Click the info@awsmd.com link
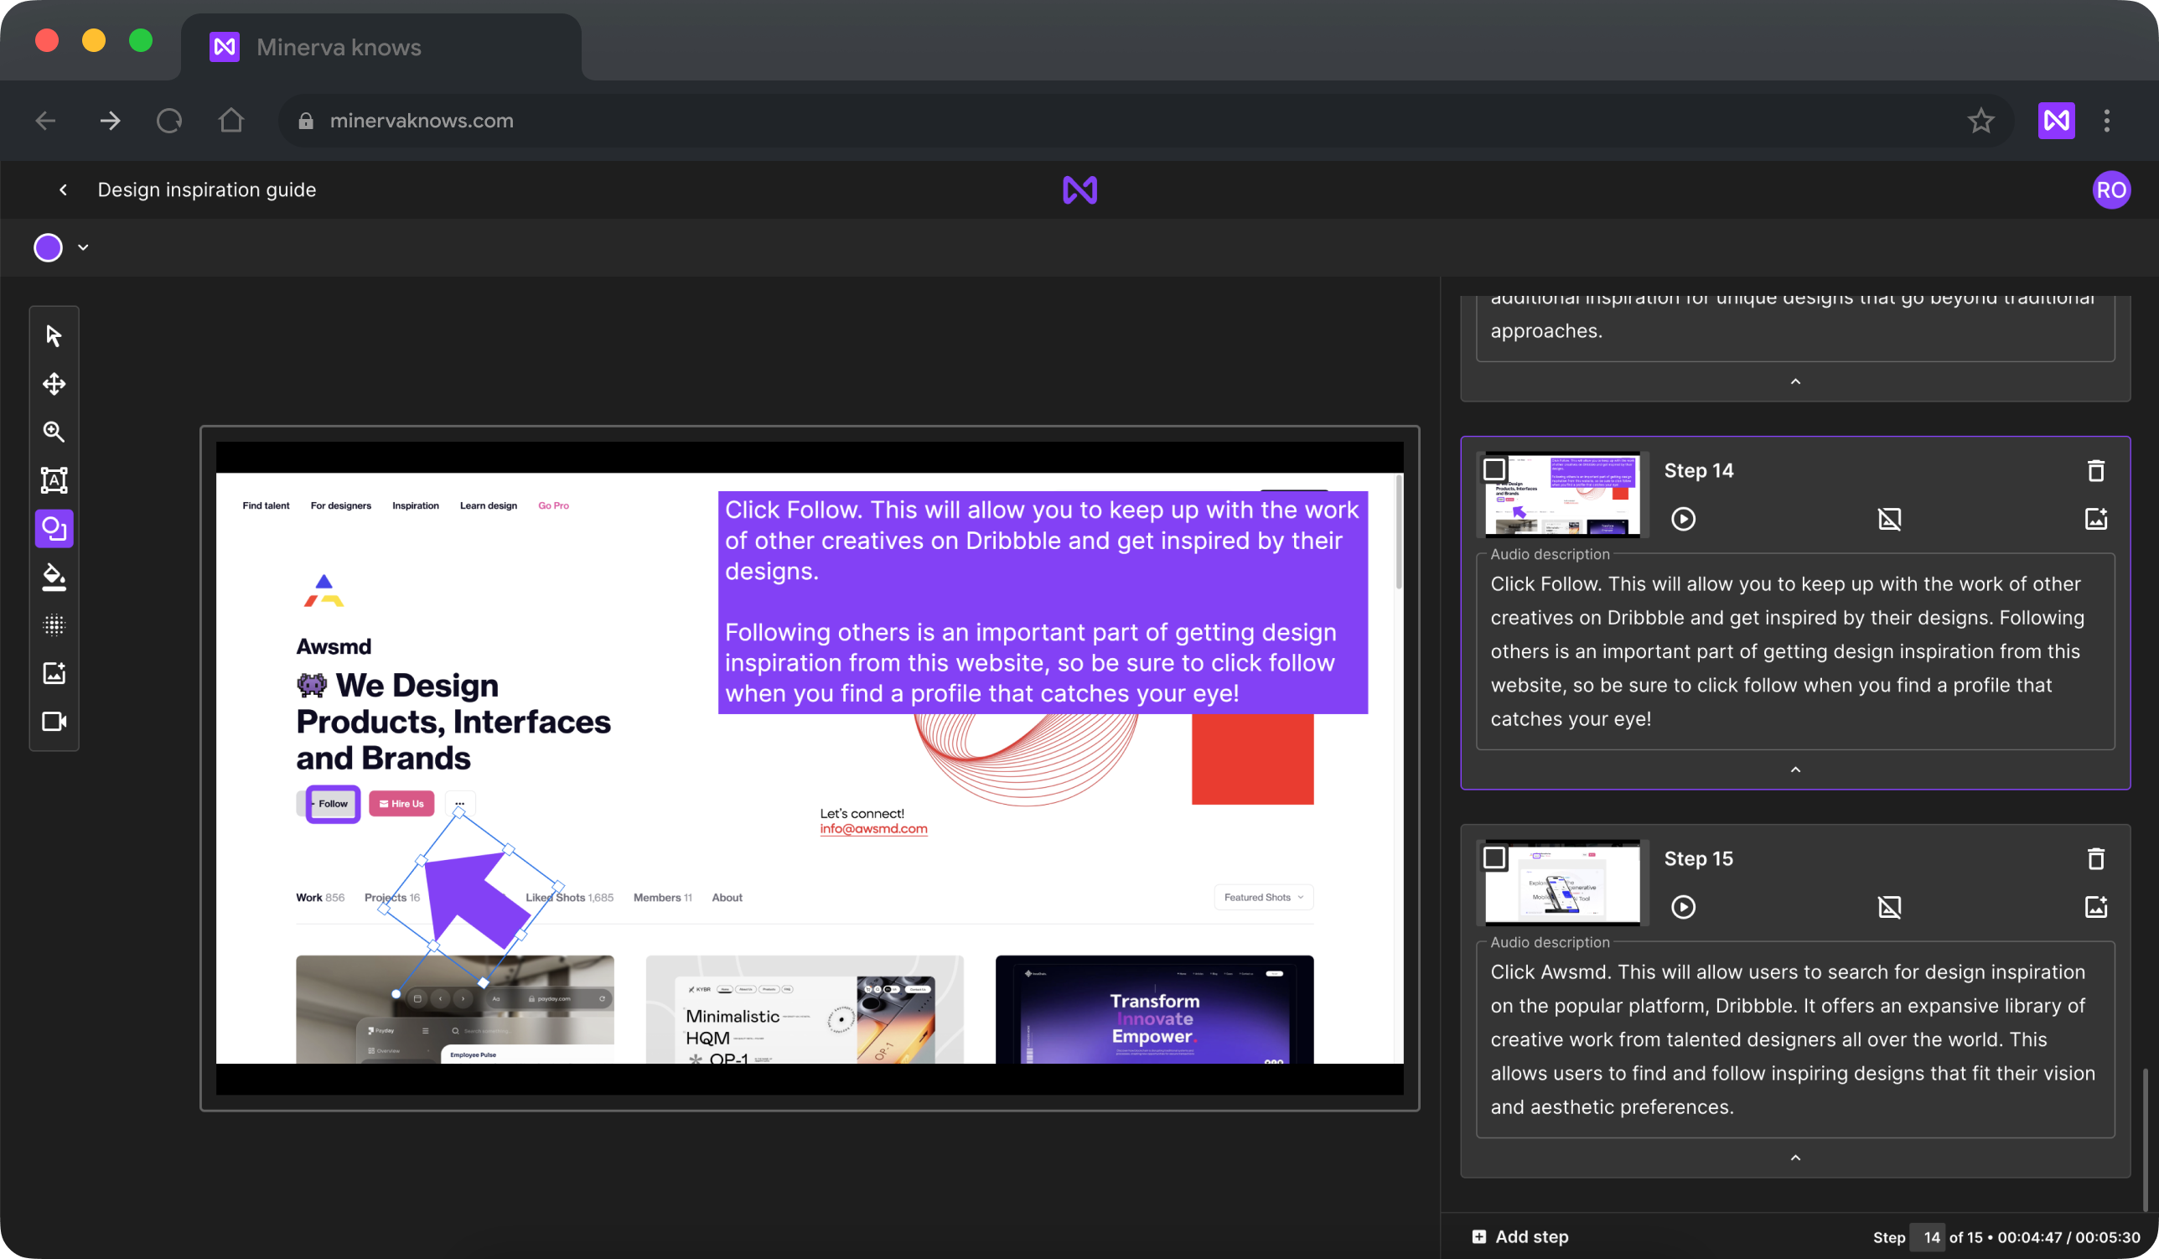The height and width of the screenshot is (1259, 2159). click(873, 829)
